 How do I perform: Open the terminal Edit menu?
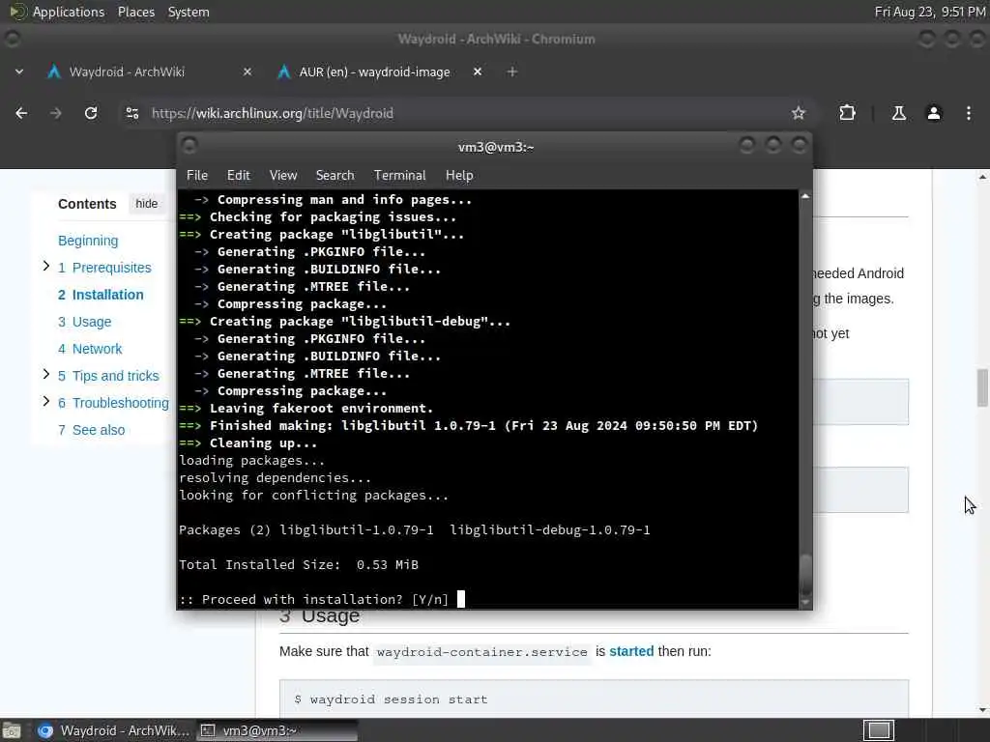[x=238, y=176]
